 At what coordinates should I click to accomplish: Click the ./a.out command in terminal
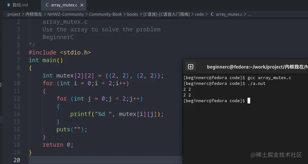[x=257, y=84]
